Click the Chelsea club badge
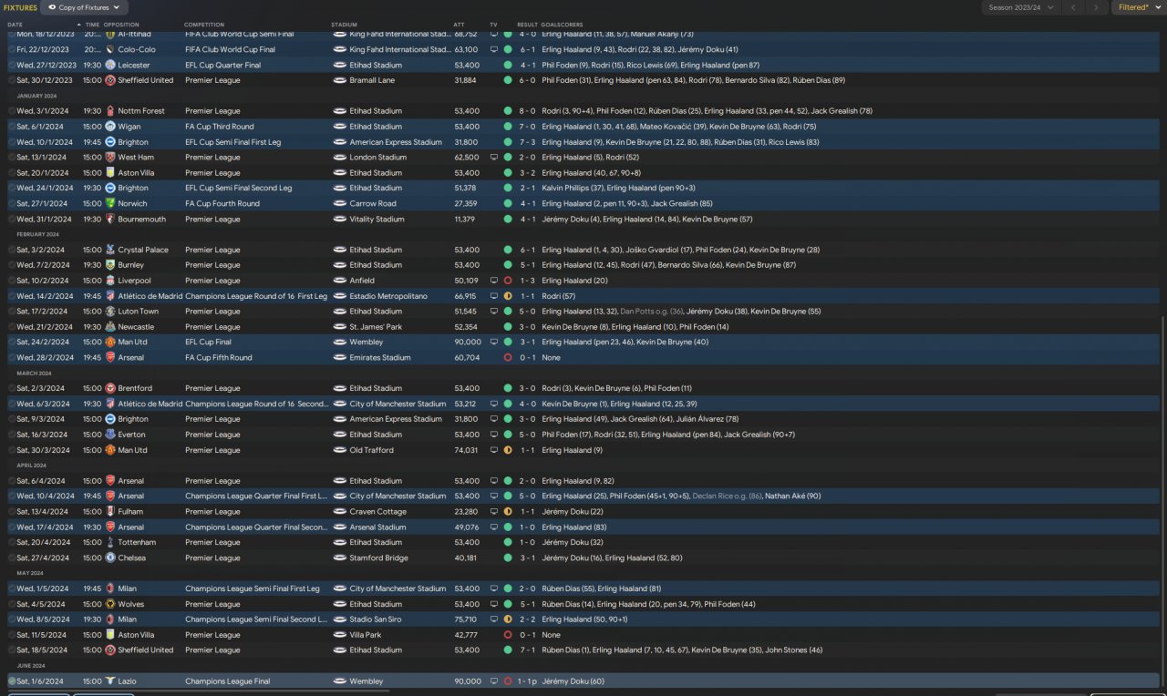1167x696 pixels. point(109,558)
